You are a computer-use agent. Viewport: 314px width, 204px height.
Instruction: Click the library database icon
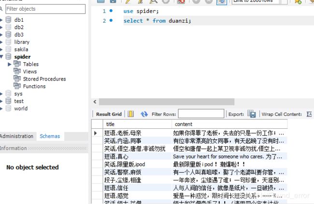click(8, 42)
